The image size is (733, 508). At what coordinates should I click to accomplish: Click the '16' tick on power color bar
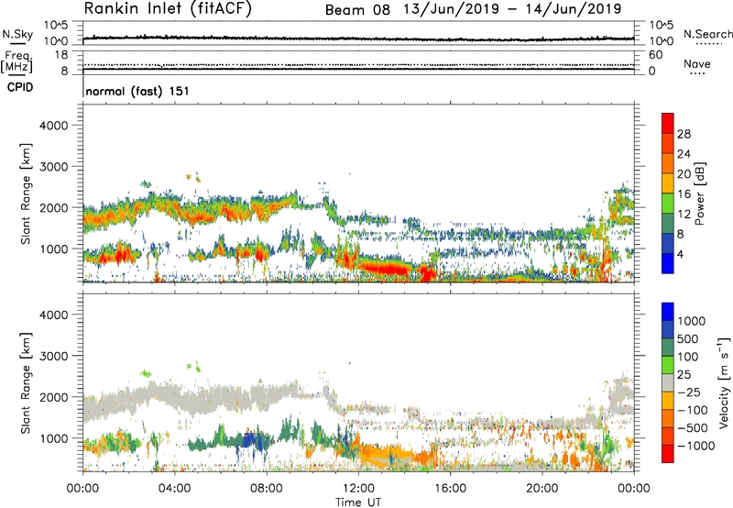pyautogui.click(x=684, y=194)
